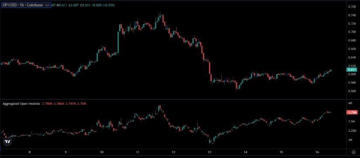Click the 0.680 price axis label
Viewport: 360px width, 158px height.
click(352, 41)
